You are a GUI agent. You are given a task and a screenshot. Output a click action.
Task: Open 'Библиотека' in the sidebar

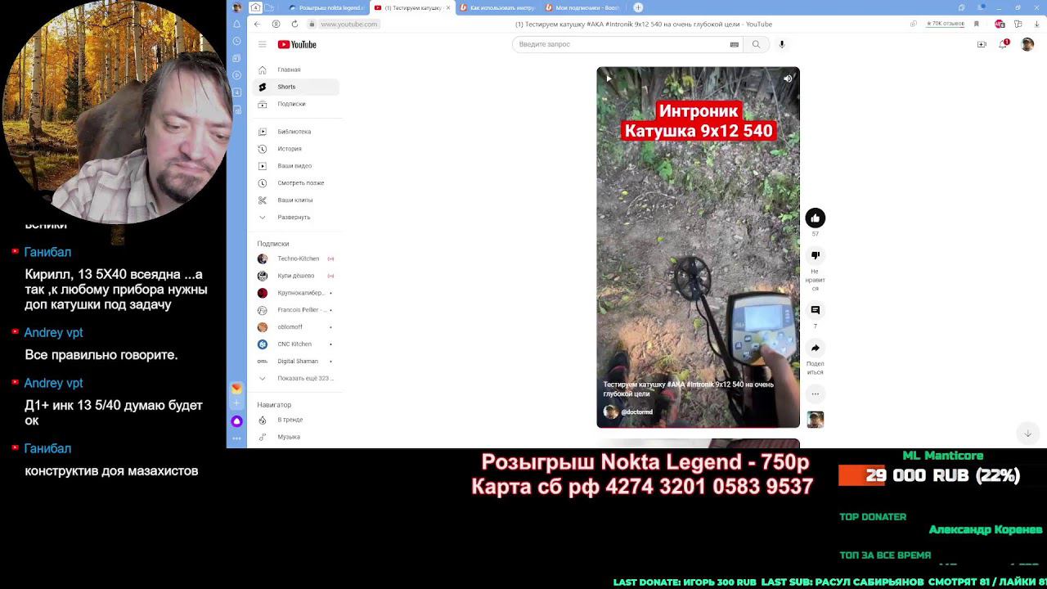pyautogui.click(x=296, y=132)
